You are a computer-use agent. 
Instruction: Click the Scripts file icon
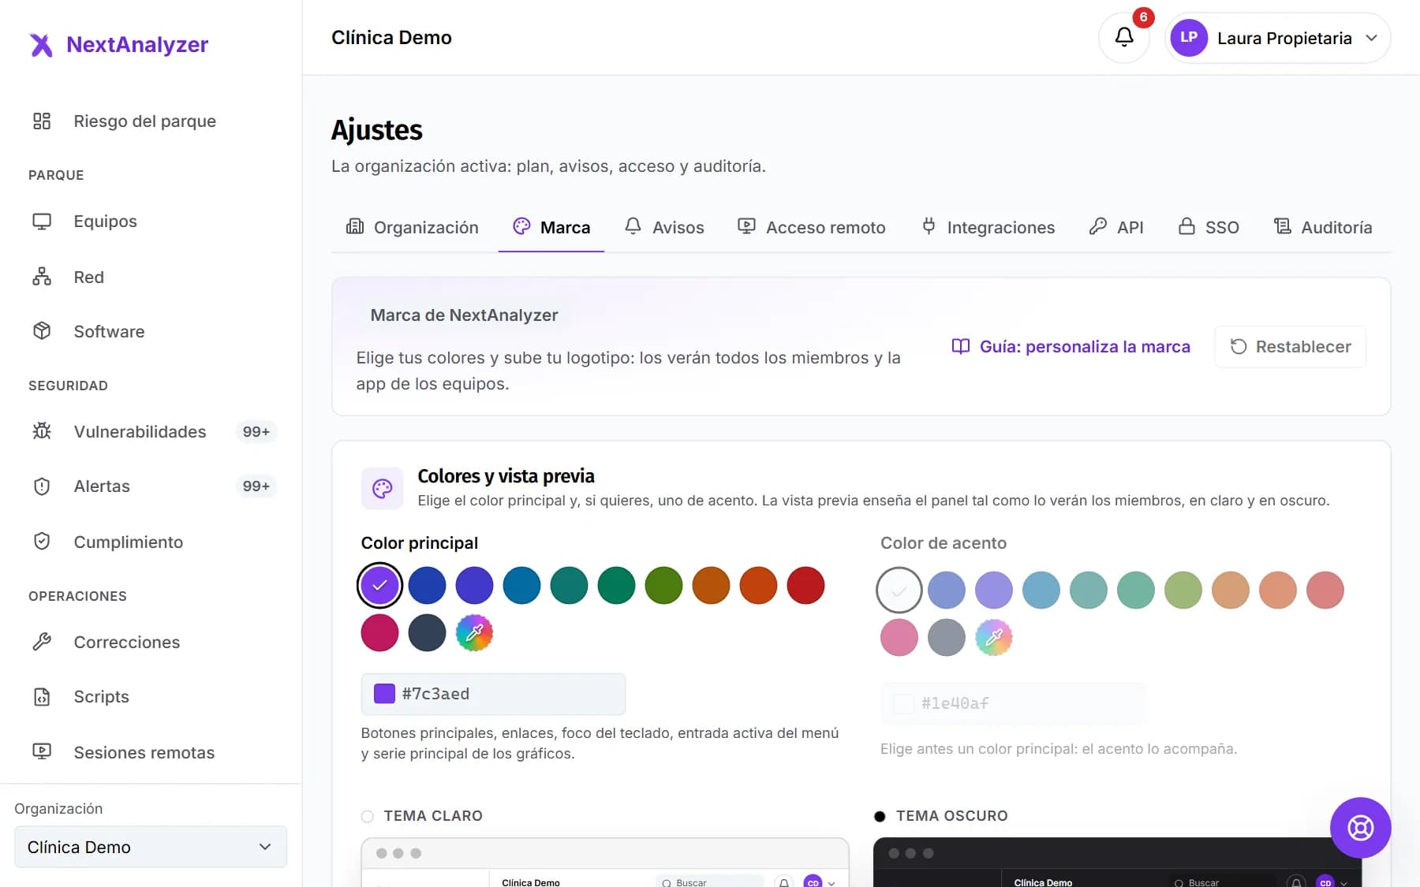(x=42, y=697)
